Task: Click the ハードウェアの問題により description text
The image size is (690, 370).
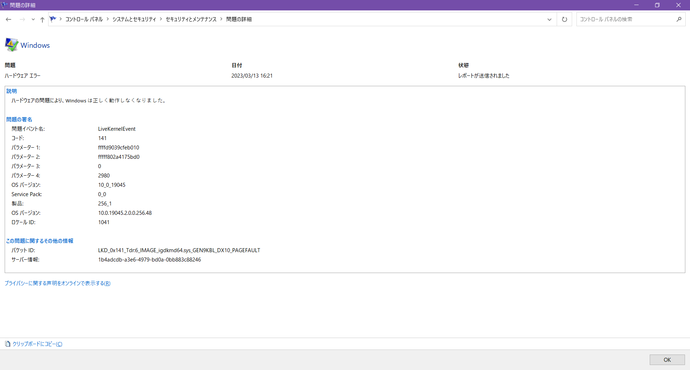Action: pos(89,101)
